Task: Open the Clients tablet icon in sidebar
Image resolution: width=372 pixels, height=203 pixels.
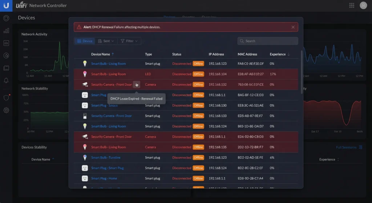Action: [x=6, y=68]
